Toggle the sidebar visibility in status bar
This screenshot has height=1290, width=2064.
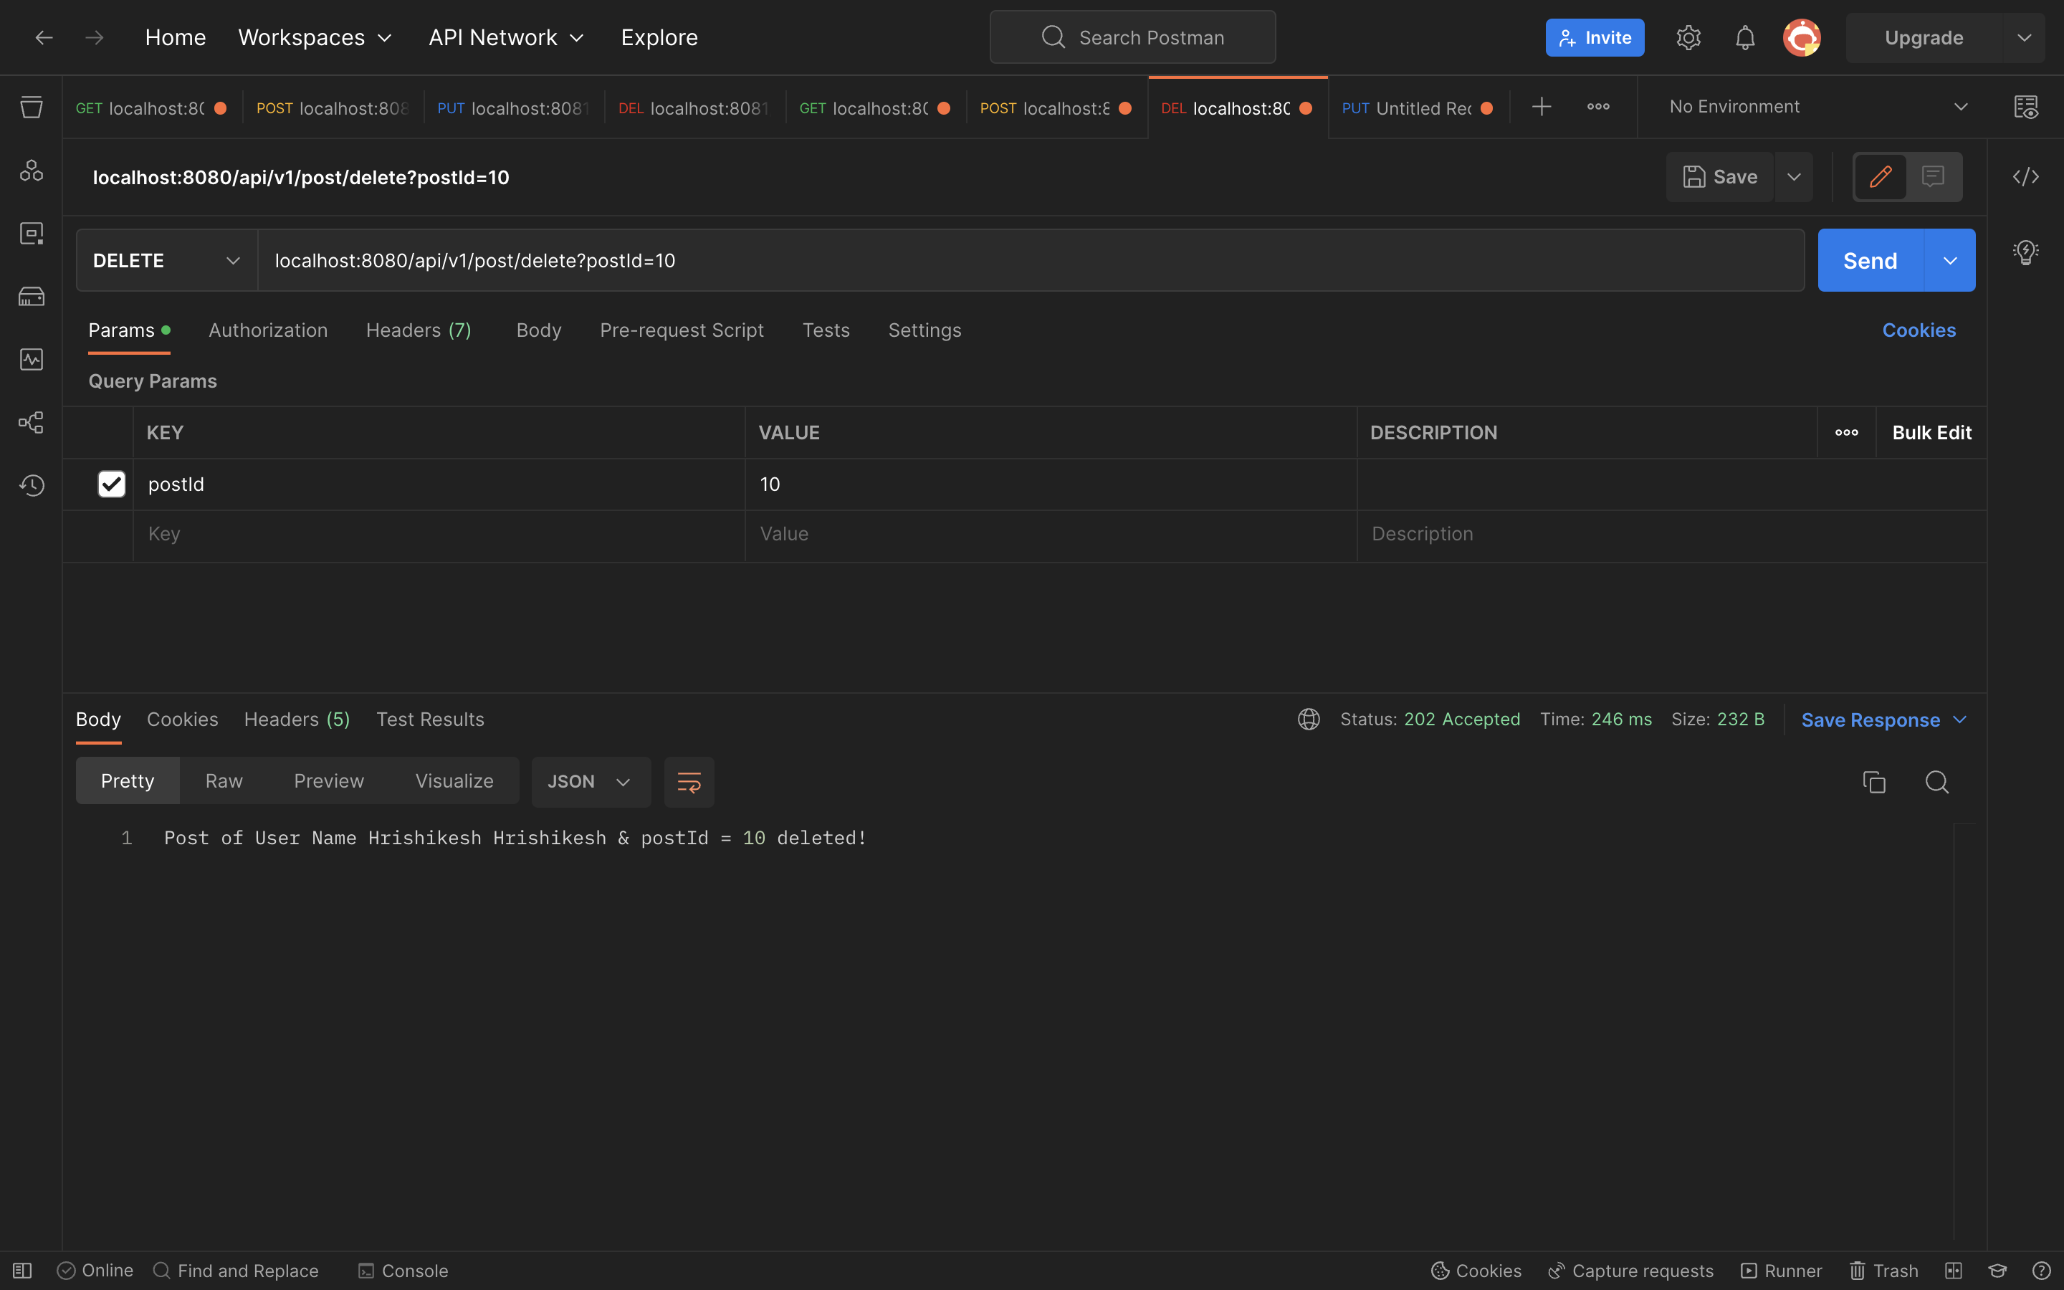[x=22, y=1271]
